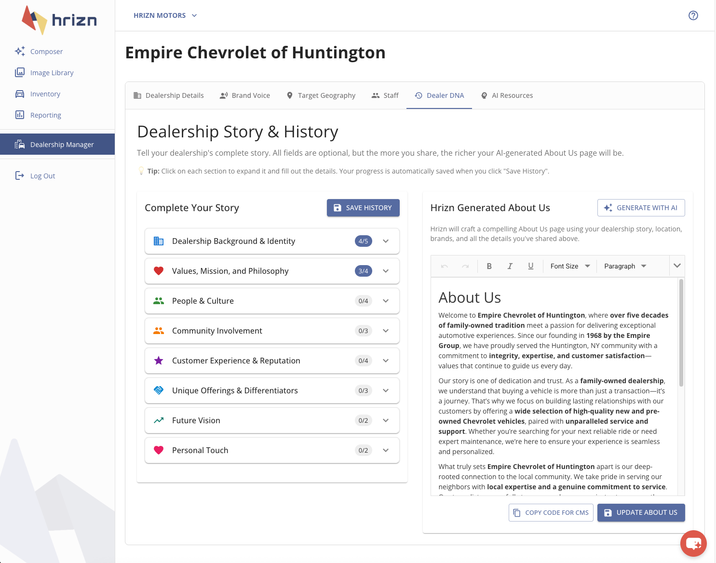Click the red heart icon beside Values, Mission
The height and width of the screenshot is (563, 716).
click(159, 271)
